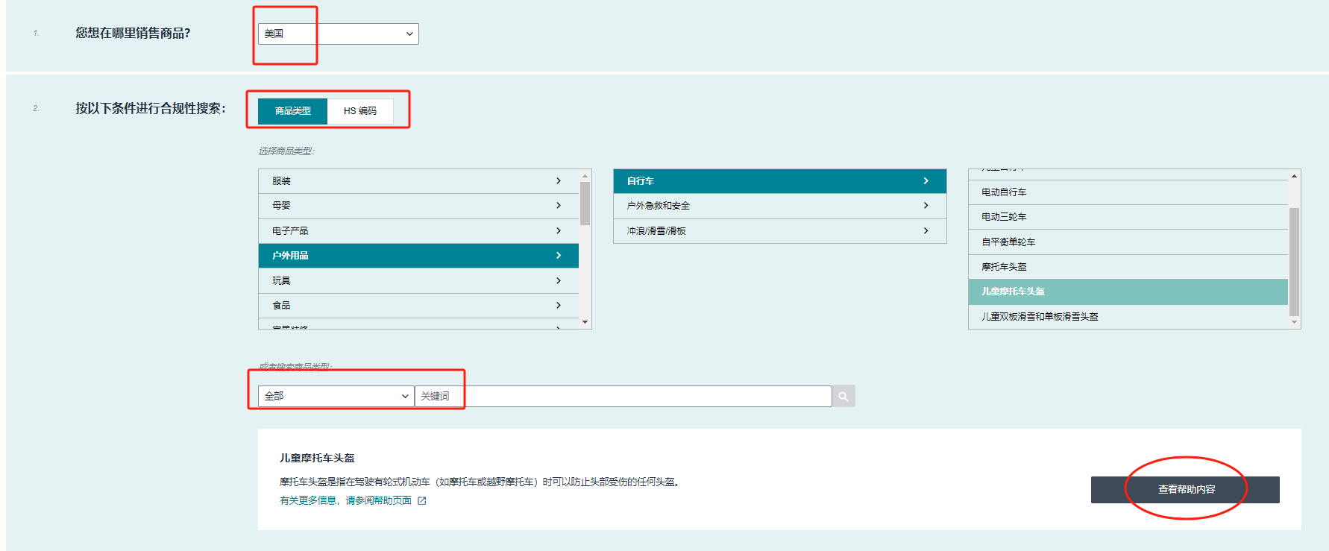The width and height of the screenshot is (1329, 551).
Task: Open the 有关更多信息，请参阅帮助页面 link
Action: [345, 500]
